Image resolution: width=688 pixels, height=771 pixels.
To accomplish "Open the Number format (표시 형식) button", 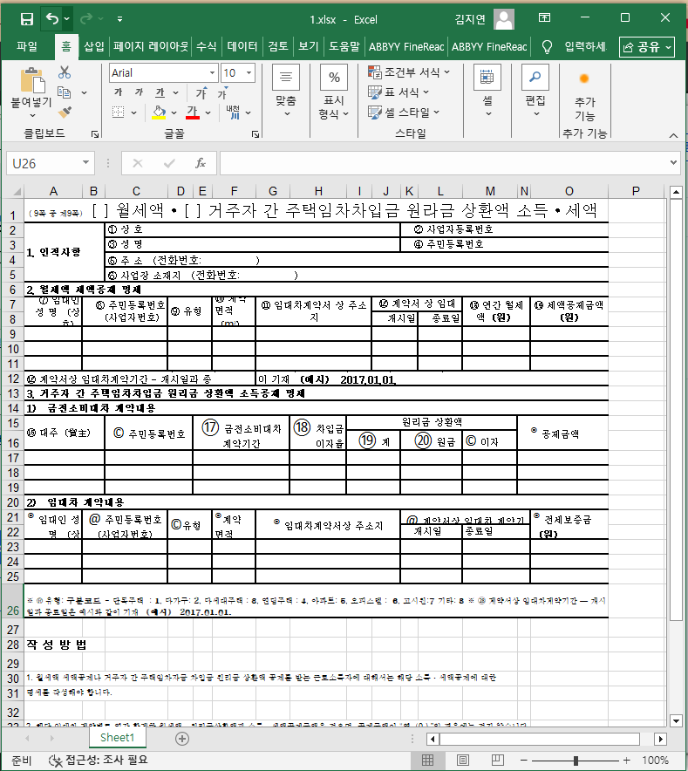I will point(334,92).
